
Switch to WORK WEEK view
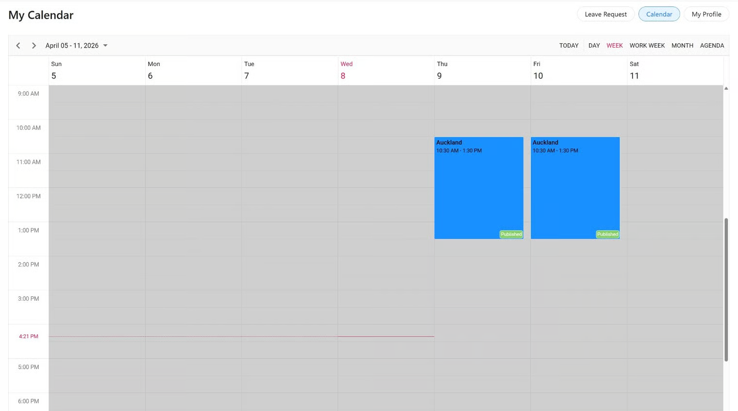(x=647, y=46)
